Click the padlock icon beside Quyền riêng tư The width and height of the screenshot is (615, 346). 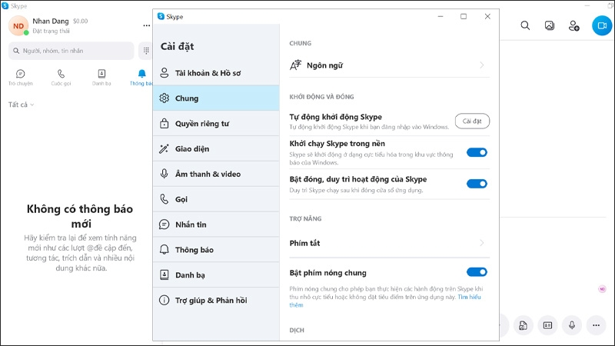pyautogui.click(x=164, y=124)
